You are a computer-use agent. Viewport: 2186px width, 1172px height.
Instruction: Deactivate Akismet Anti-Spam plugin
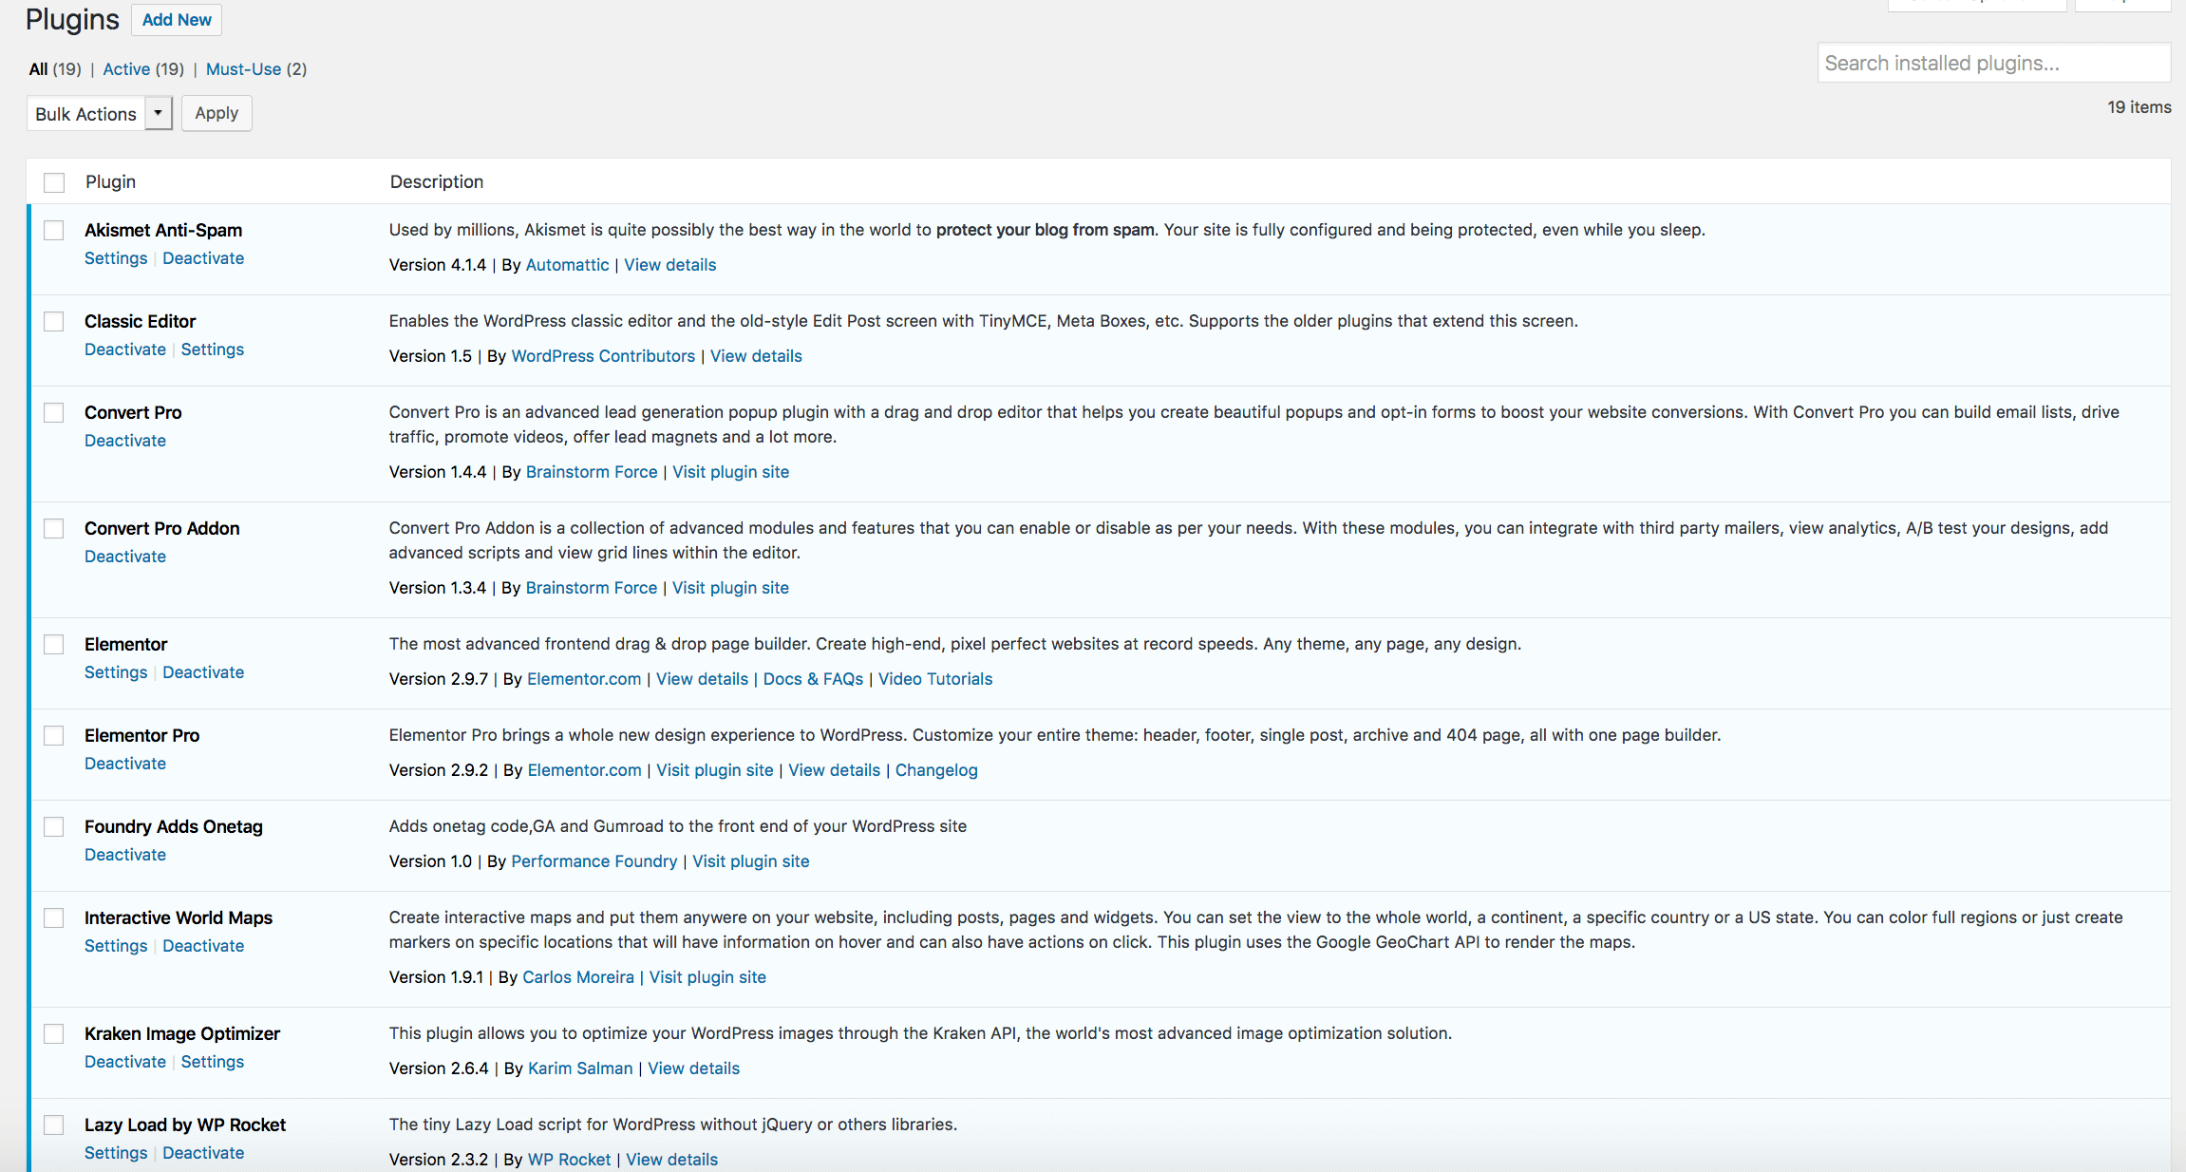203,258
